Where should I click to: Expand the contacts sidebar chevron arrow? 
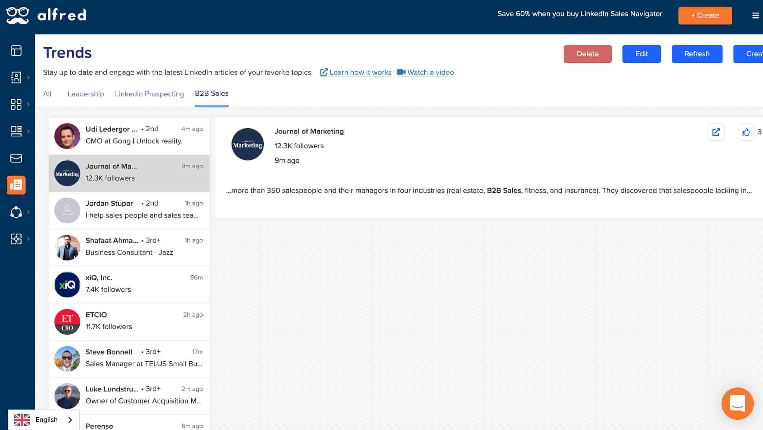point(29,77)
